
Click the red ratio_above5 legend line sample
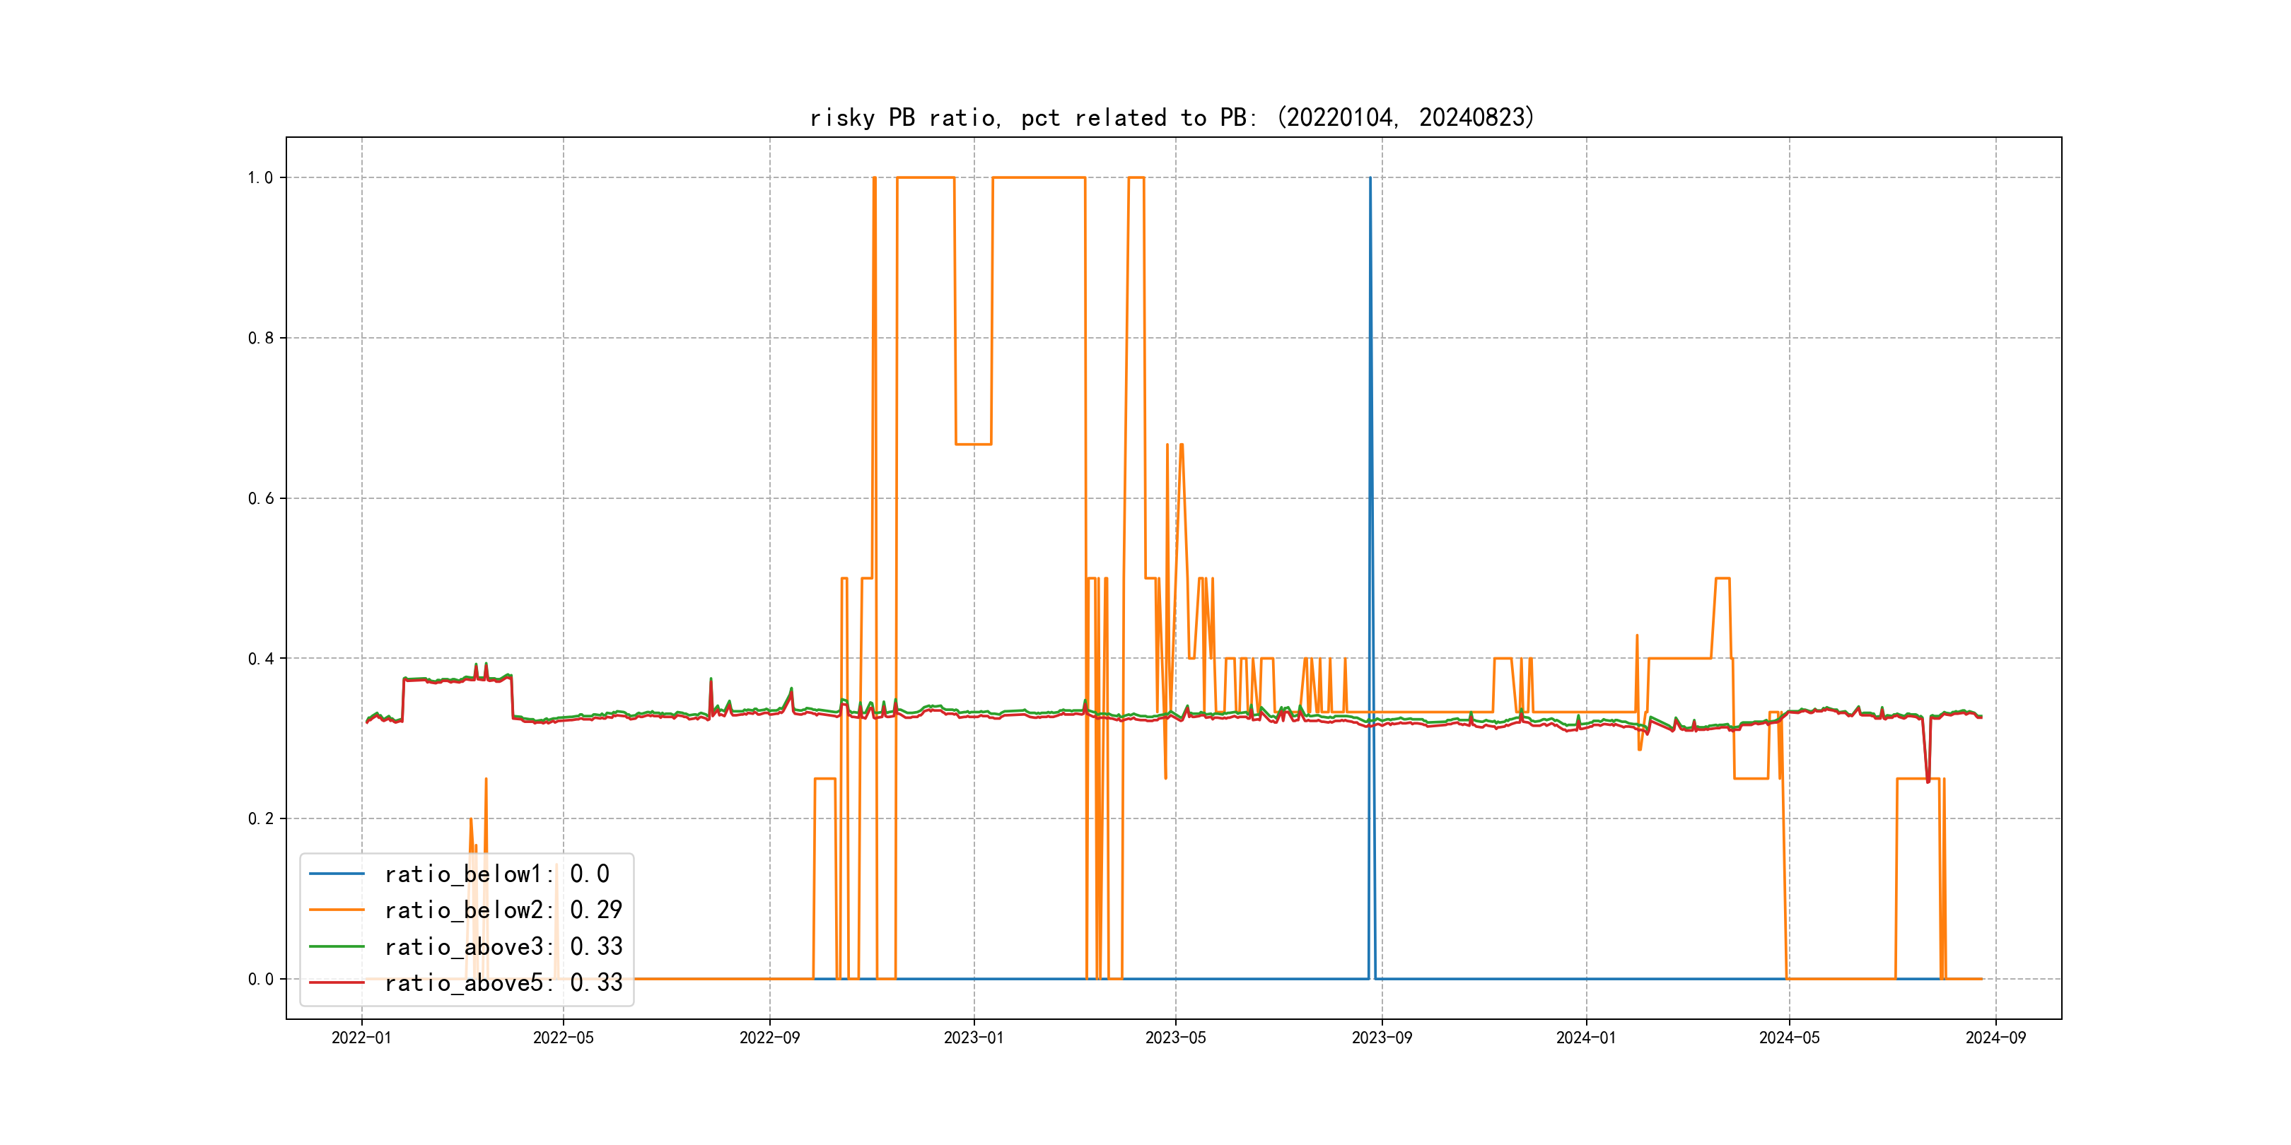pos(336,983)
